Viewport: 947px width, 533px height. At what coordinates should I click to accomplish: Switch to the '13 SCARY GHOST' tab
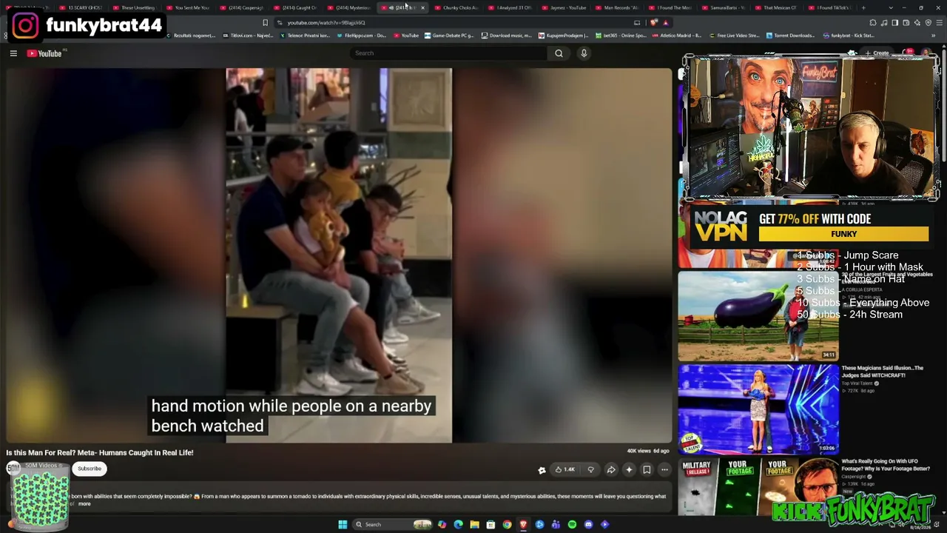click(x=83, y=7)
